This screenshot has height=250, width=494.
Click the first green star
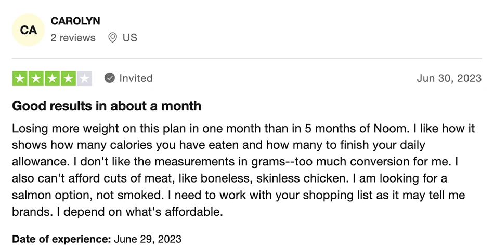click(x=20, y=78)
